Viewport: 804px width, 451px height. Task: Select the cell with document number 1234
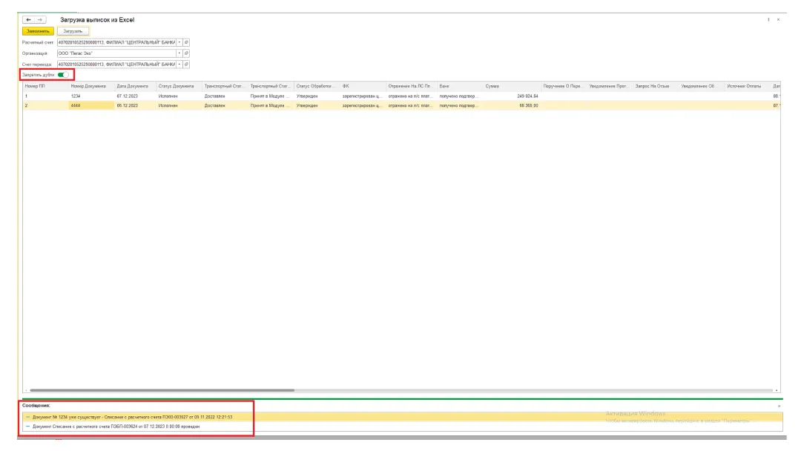click(x=91, y=96)
